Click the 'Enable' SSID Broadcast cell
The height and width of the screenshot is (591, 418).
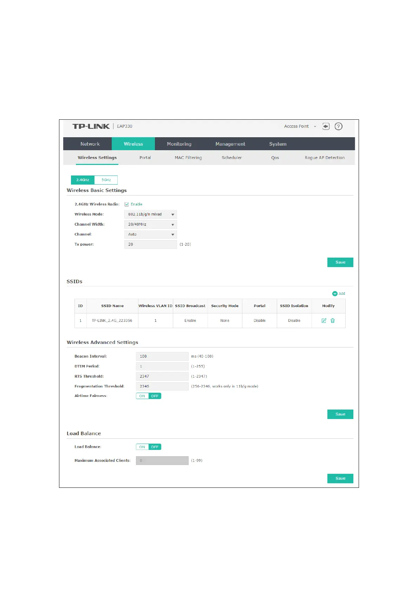190,320
